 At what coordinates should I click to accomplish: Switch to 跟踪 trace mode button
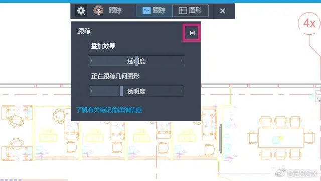[154, 11]
